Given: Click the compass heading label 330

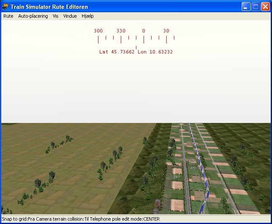Looking at the screenshot, I should [x=121, y=31].
